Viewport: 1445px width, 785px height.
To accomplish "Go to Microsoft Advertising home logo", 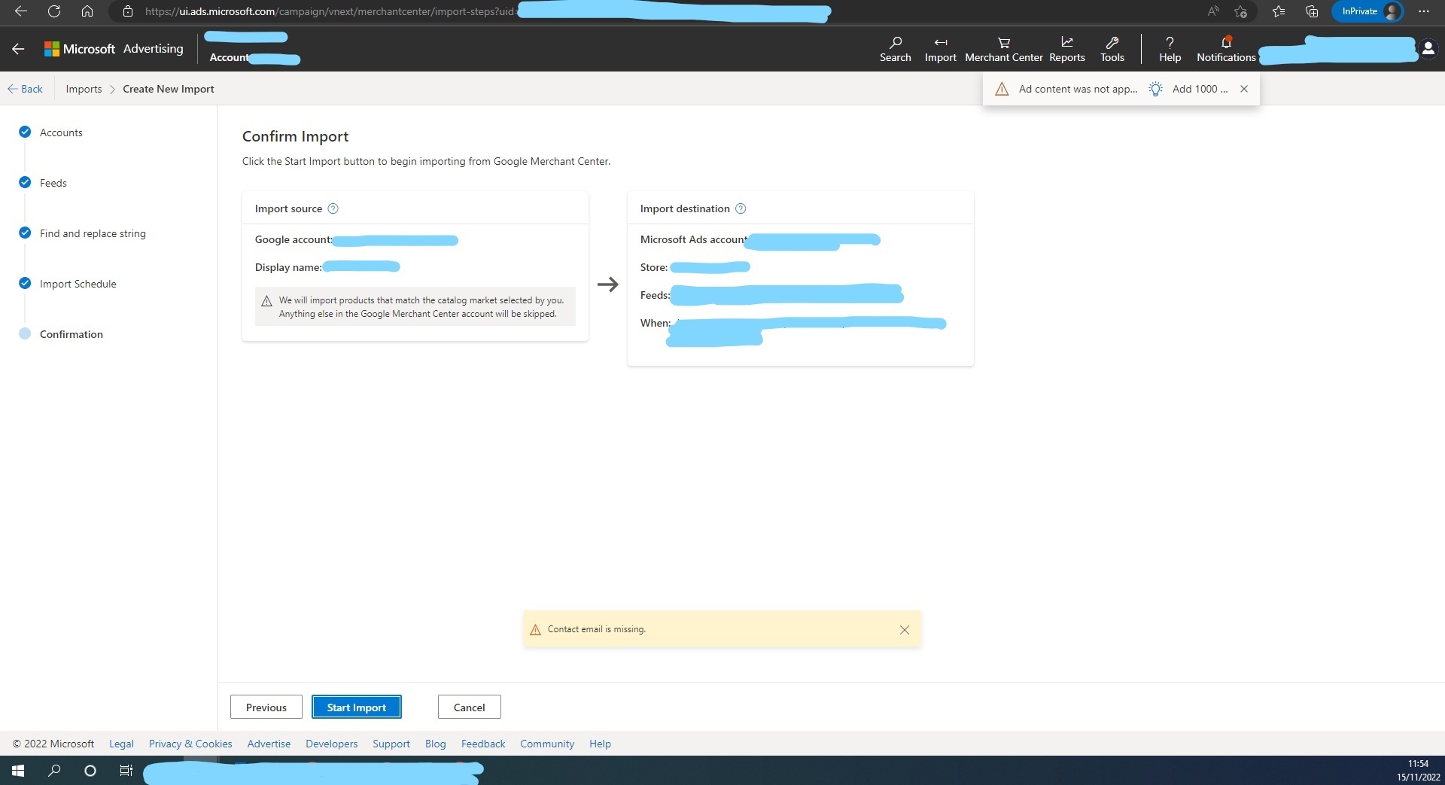I will point(114,49).
